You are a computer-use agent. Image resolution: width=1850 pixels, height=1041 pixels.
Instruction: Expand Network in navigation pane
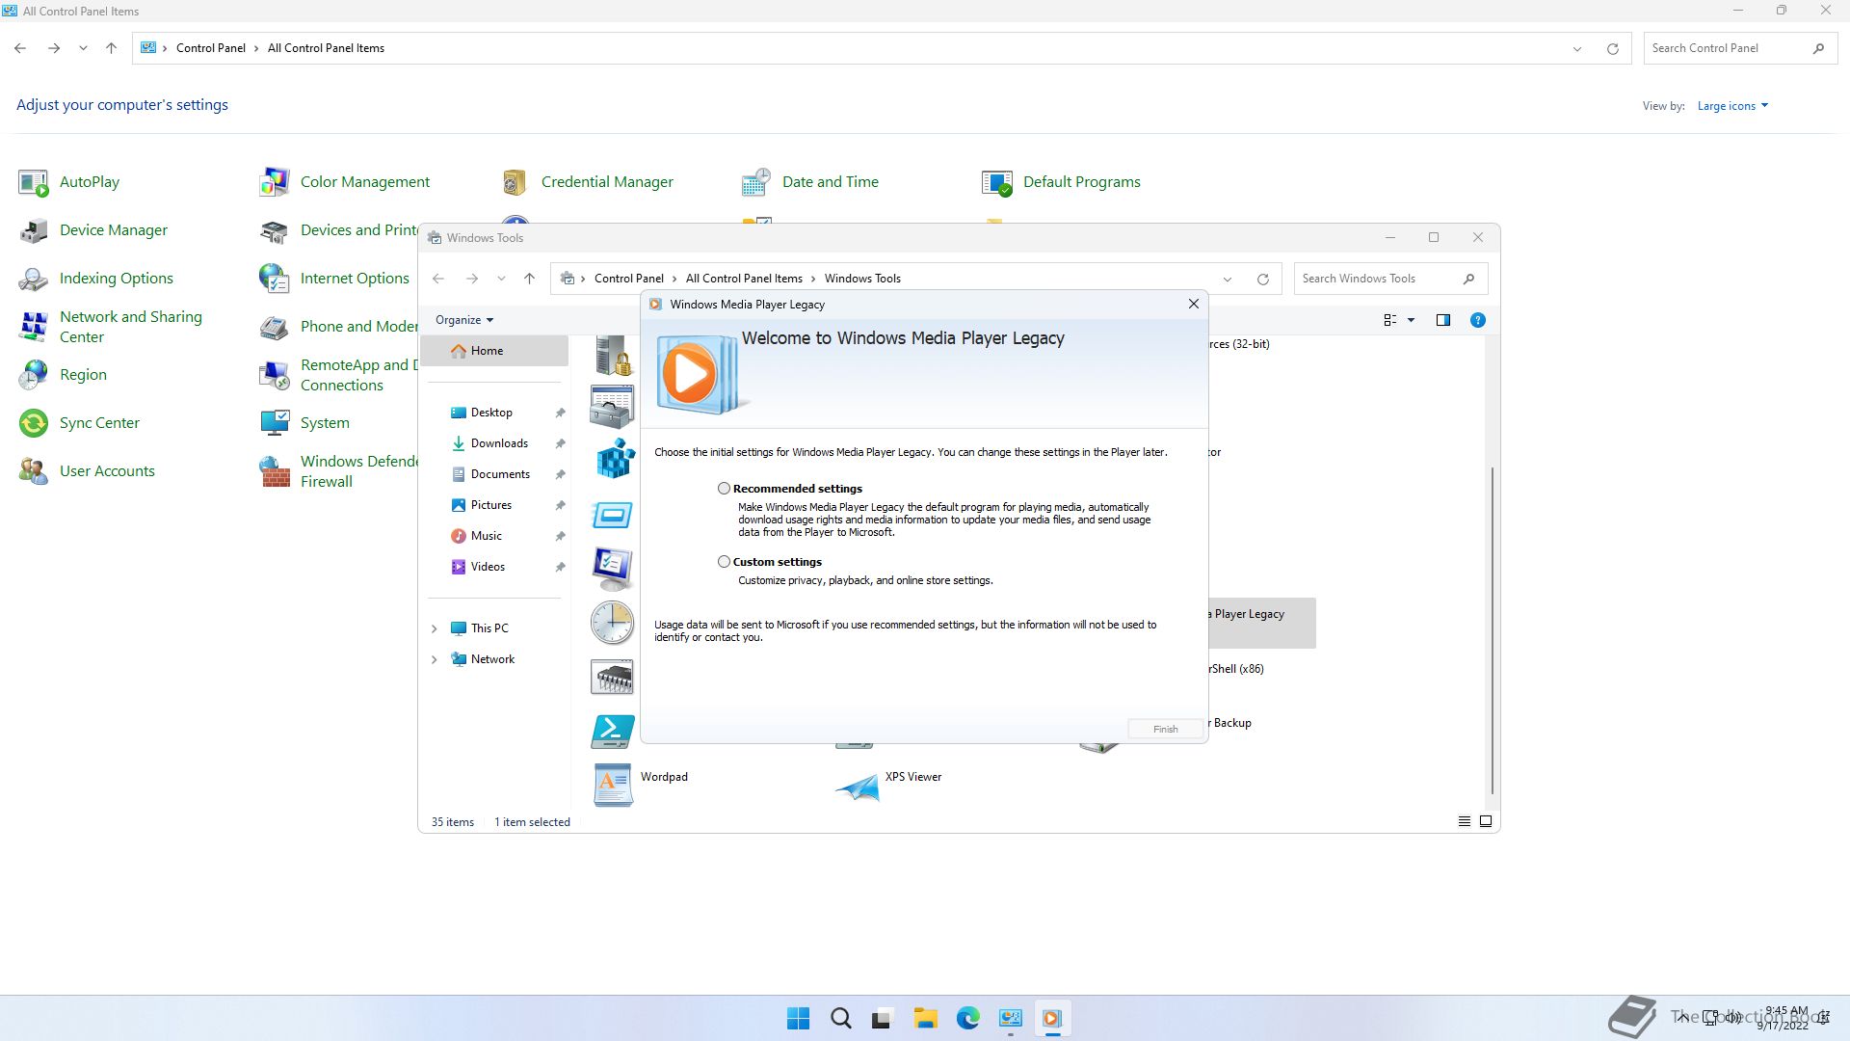coord(434,659)
